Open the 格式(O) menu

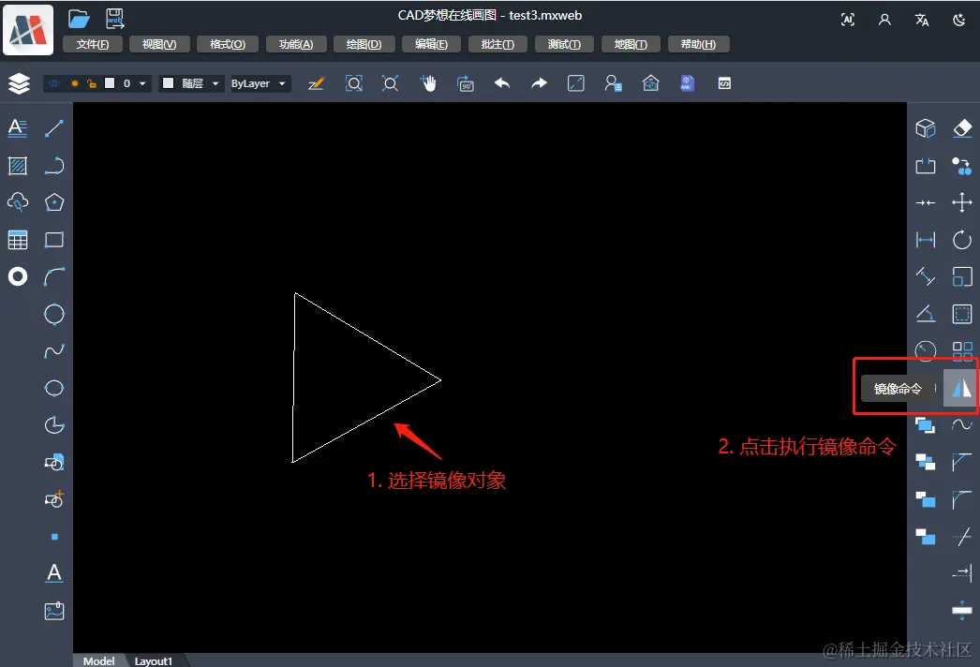(228, 44)
